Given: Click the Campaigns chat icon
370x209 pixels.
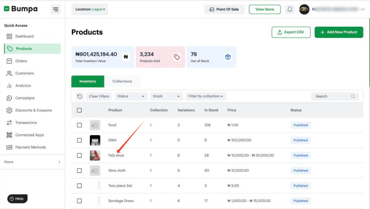Looking at the screenshot, I should [x=9, y=98].
